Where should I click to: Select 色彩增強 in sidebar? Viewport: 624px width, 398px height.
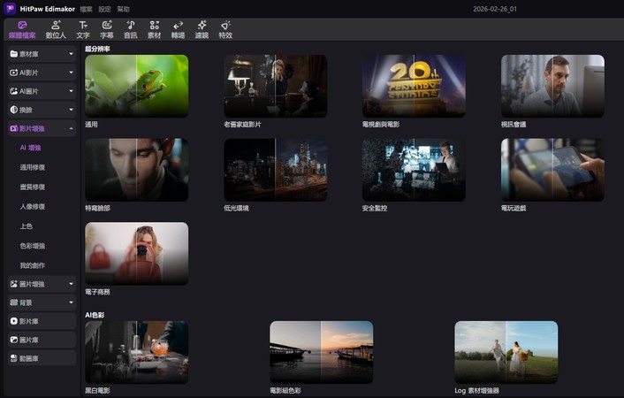[x=32, y=246]
